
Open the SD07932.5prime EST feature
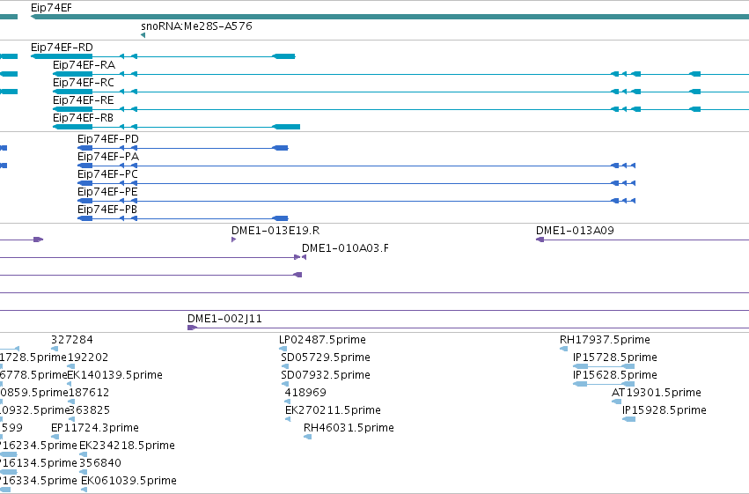(x=284, y=384)
